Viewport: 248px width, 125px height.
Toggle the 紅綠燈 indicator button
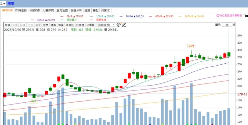(80, 25)
